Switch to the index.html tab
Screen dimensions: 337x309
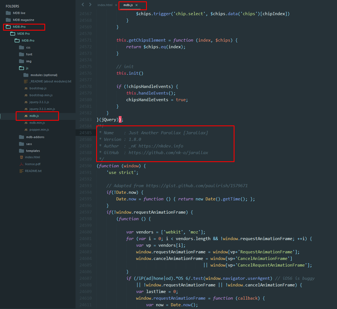tap(105, 5)
